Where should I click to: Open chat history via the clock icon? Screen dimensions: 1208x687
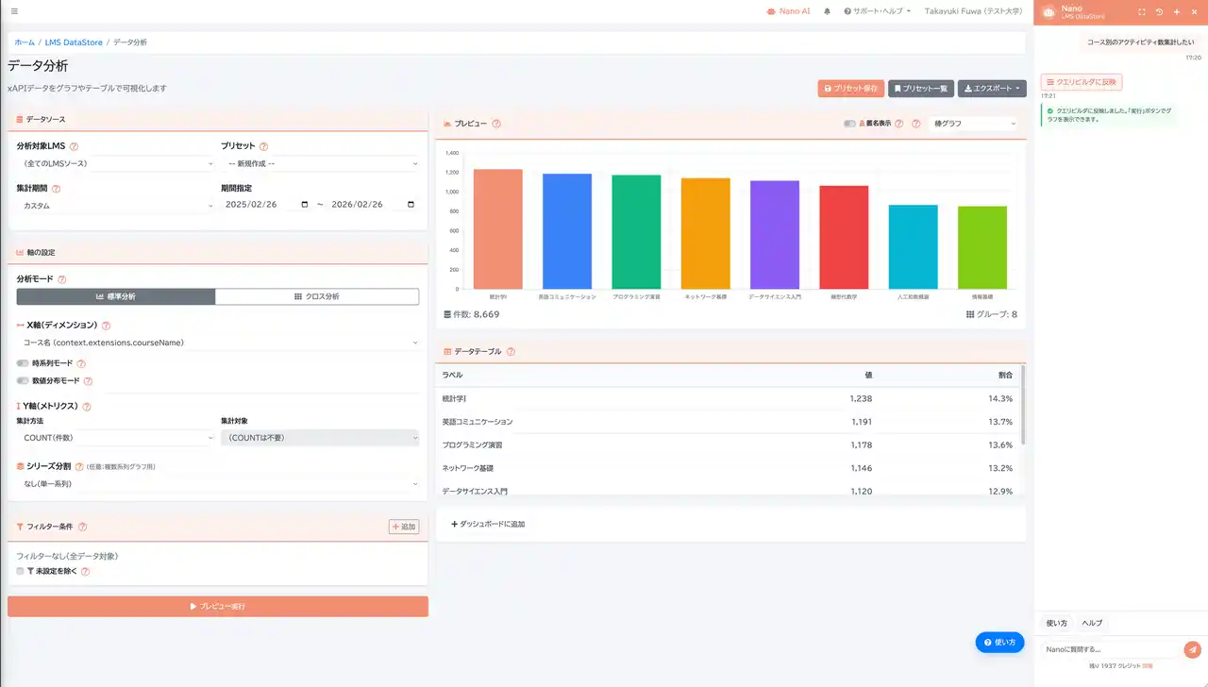tap(1160, 12)
